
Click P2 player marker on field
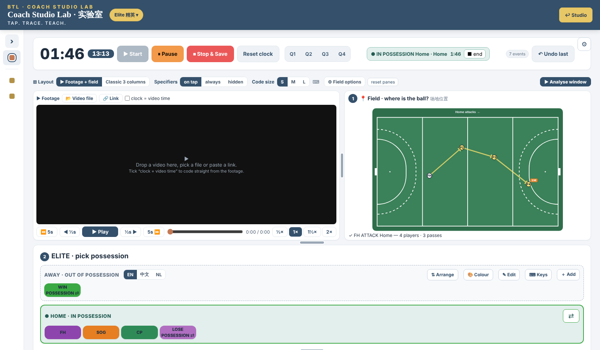point(462,147)
